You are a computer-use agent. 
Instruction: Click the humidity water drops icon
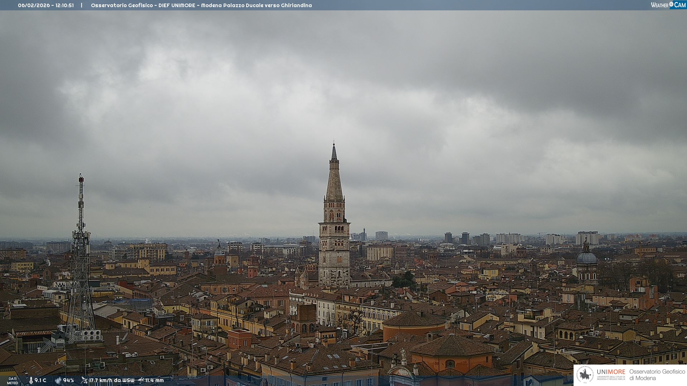click(x=58, y=381)
